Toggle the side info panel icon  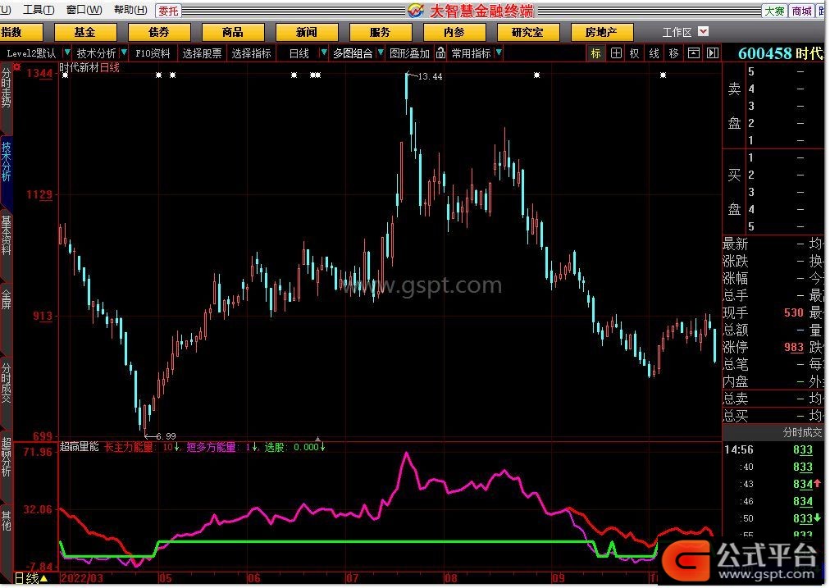point(713,53)
